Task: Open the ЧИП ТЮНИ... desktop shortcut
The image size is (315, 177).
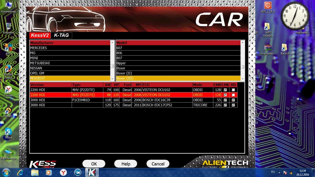Action: point(268,30)
